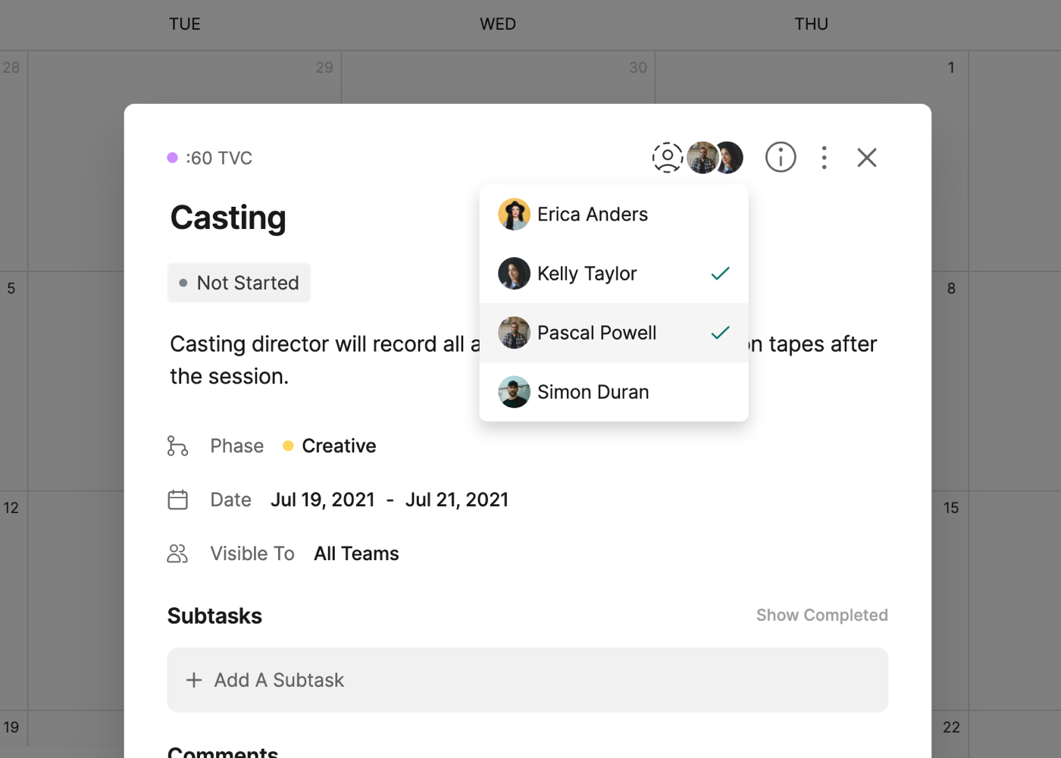Click Show Completed subtasks link
The height and width of the screenshot is (758, 1061).
822,615
